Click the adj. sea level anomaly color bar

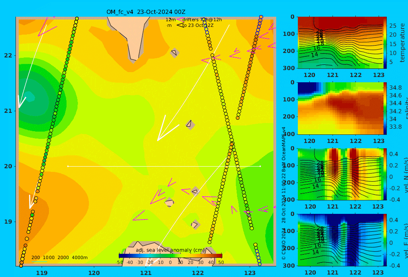coord(171,256)
